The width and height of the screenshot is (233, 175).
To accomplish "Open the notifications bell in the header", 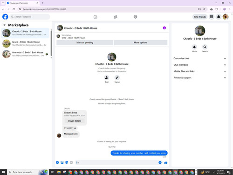I will point(219,17).
